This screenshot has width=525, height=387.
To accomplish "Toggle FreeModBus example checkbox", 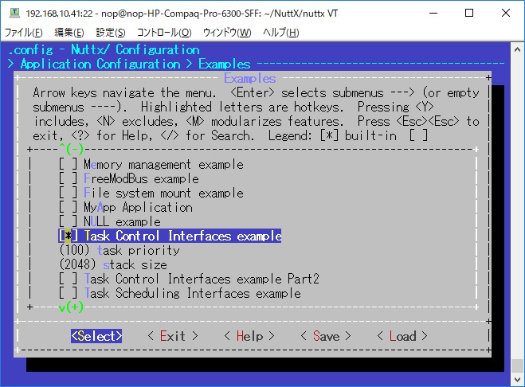I will [68, 179].
